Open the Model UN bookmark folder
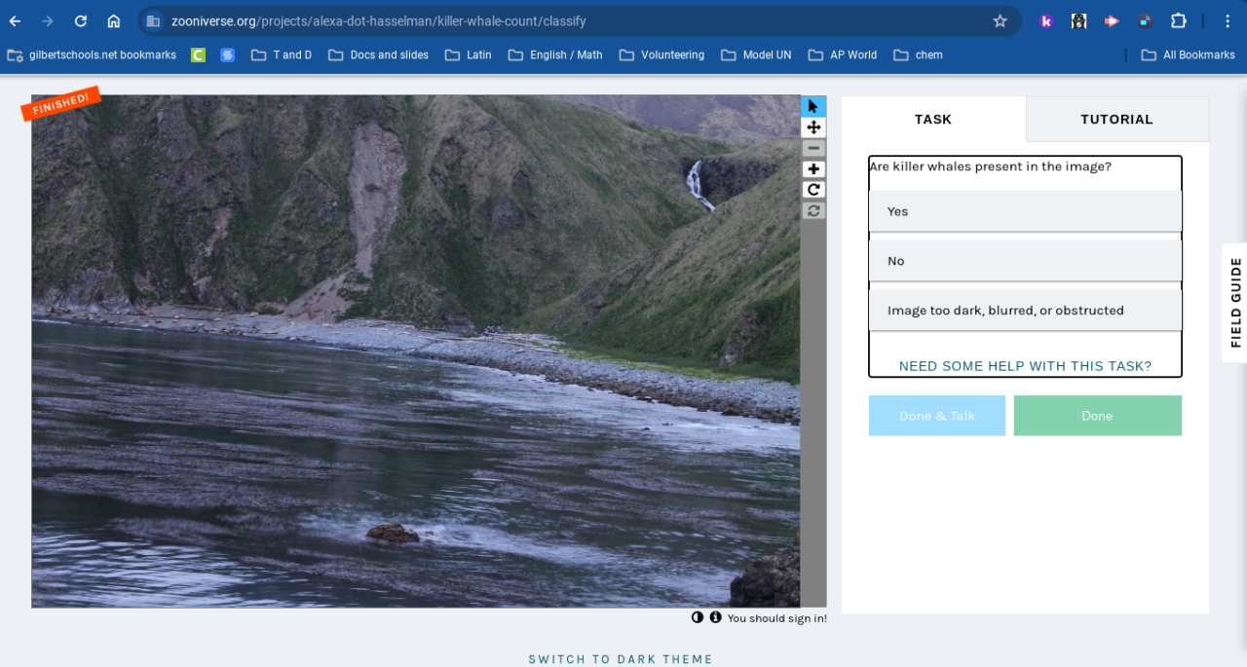 (x=756, y=55)
